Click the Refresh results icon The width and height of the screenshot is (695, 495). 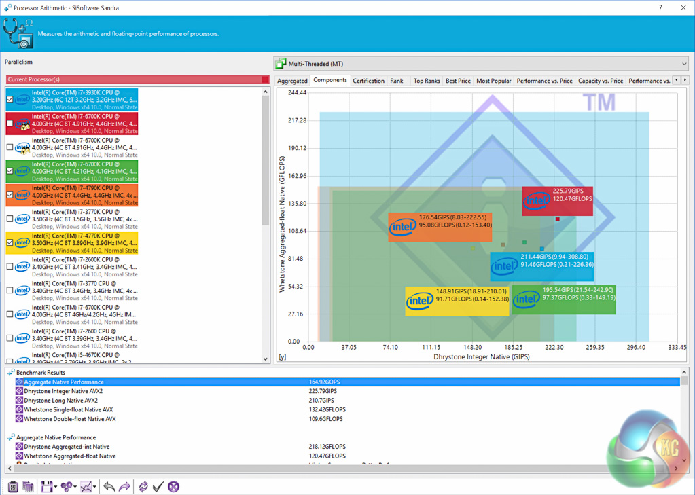(143, 486)
